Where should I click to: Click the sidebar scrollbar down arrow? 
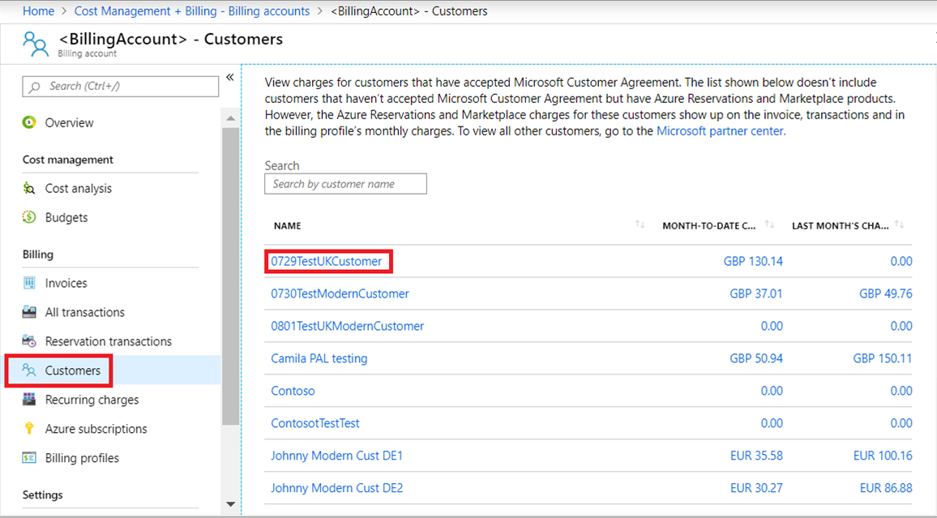(x=230, y=504)
